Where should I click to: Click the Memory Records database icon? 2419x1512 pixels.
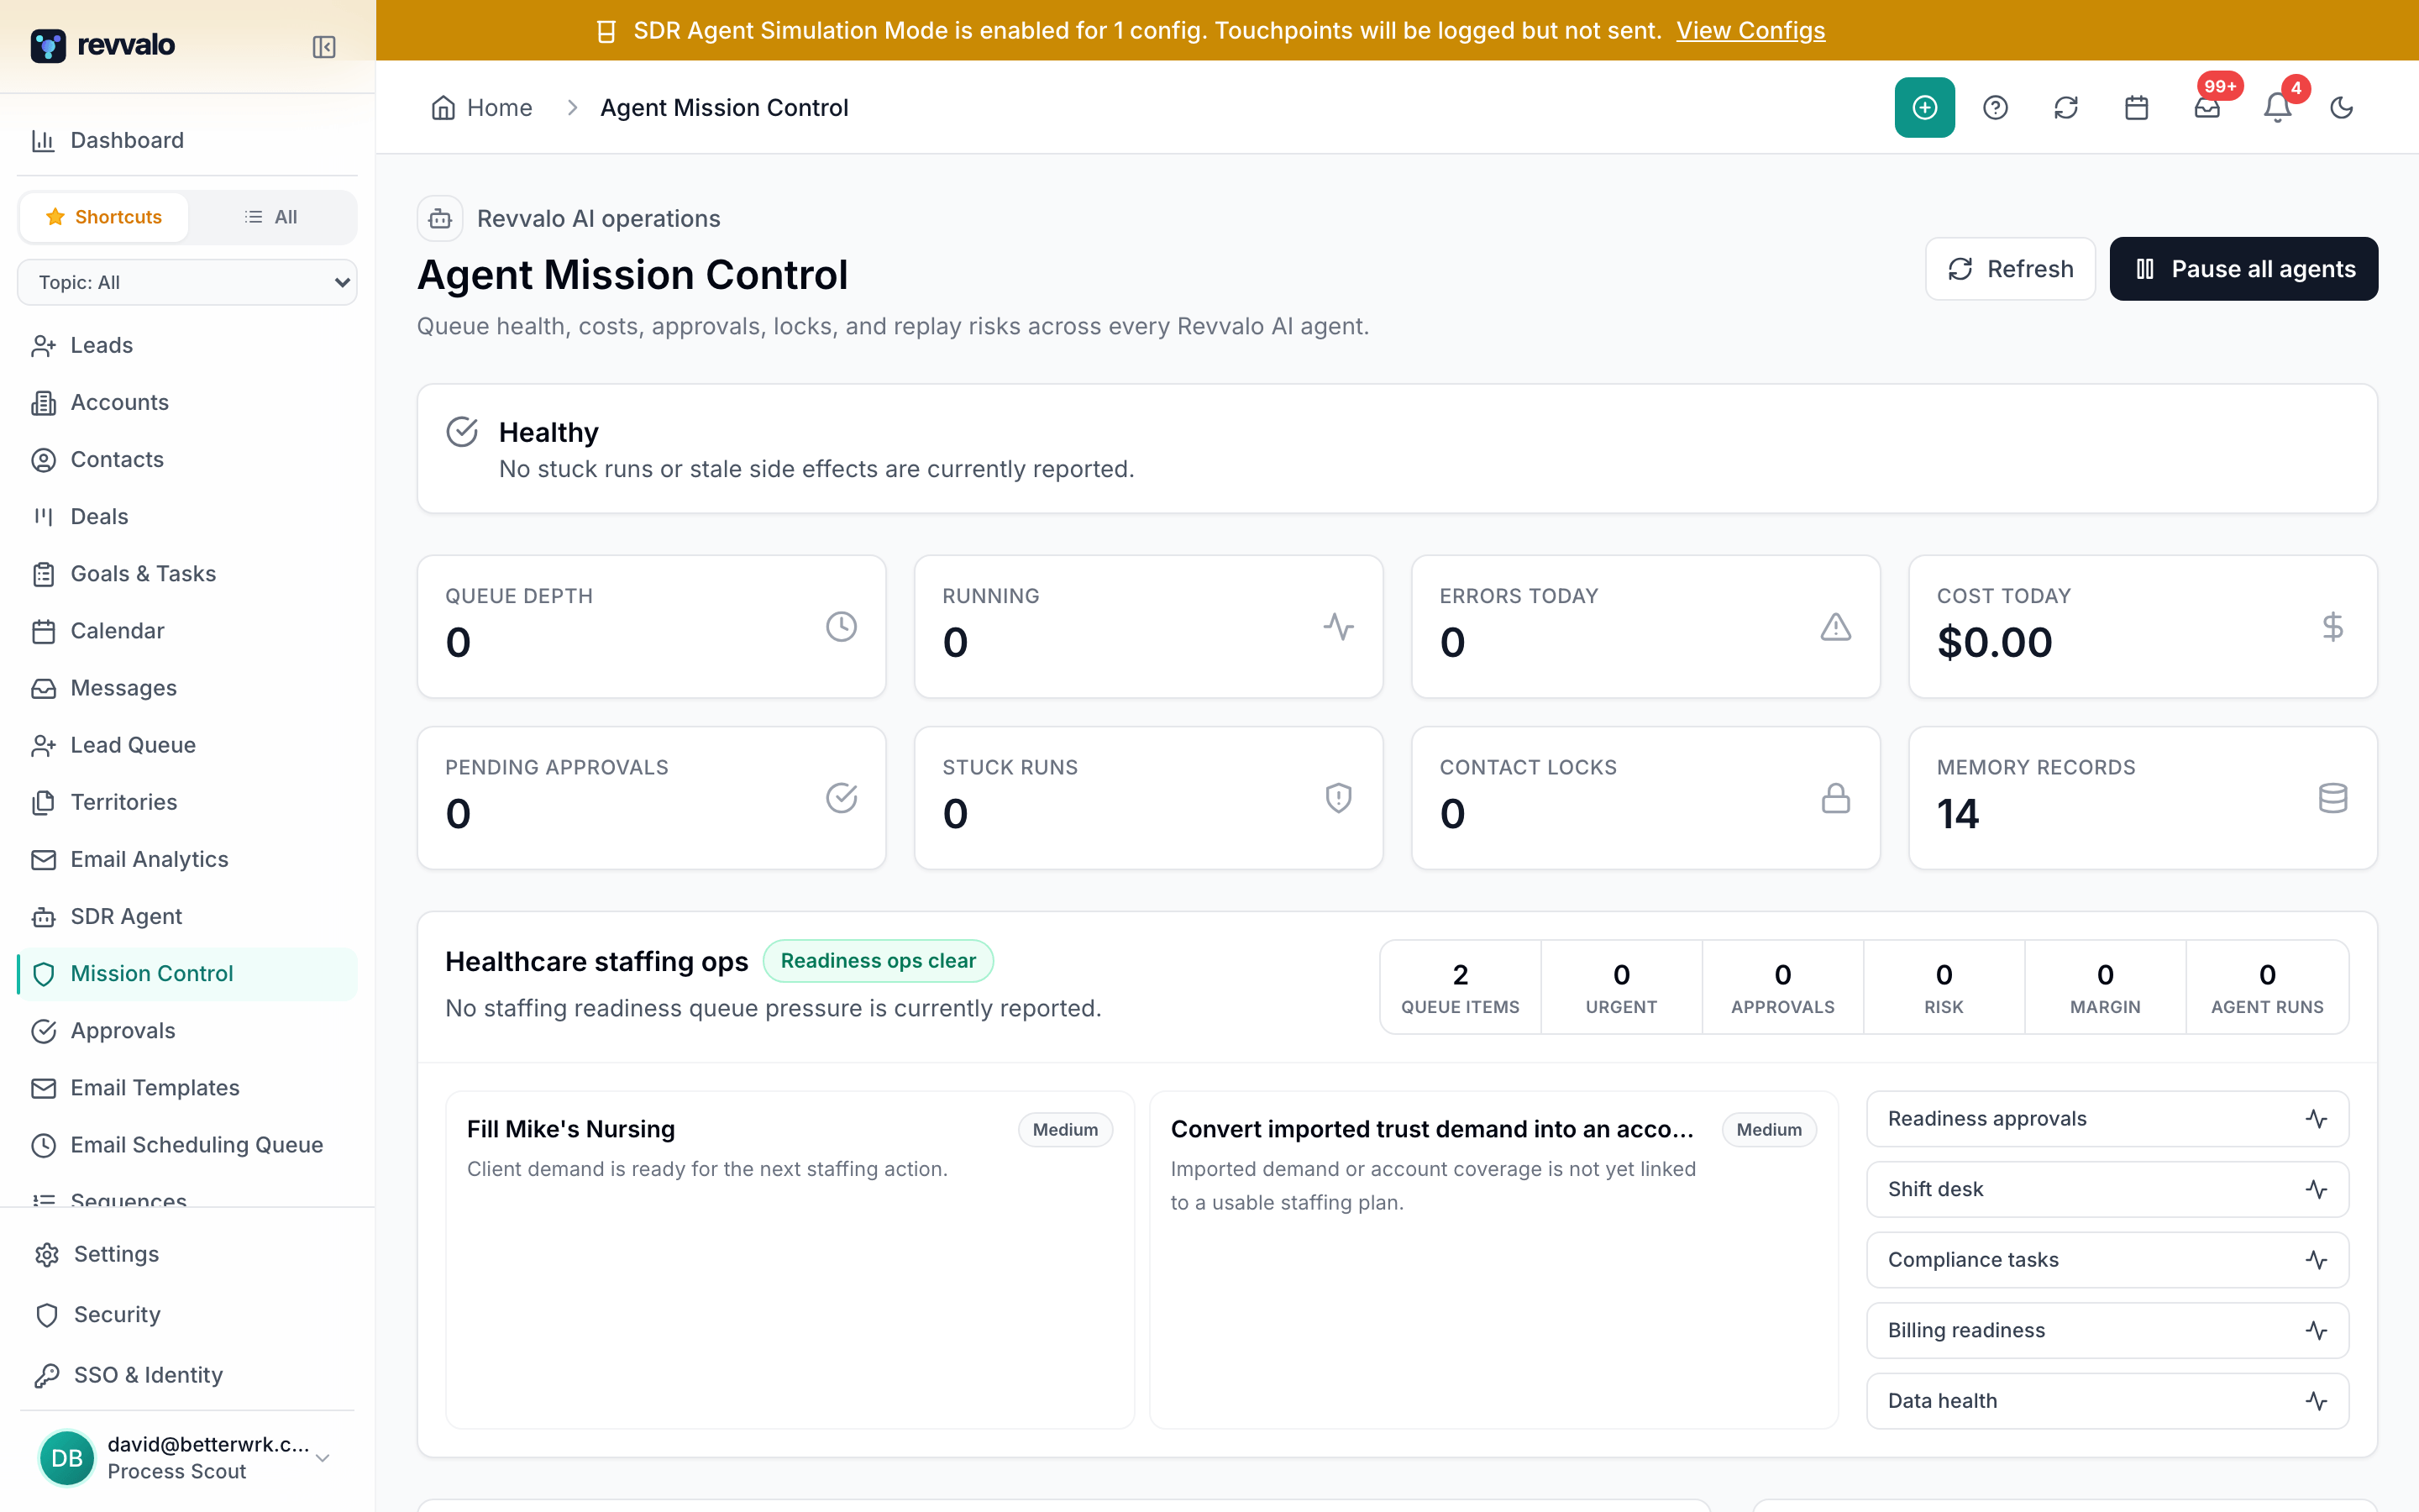(2332, 798)
